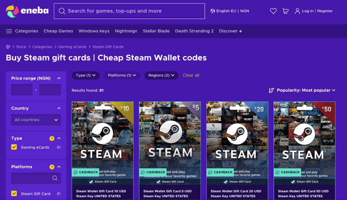The width and height of the screenshot is (347, 200).
Task: Click the Register link
Action: pos(325,11)
